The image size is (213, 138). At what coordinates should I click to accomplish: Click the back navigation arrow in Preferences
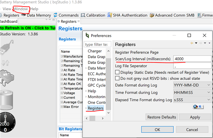point(192,43)
